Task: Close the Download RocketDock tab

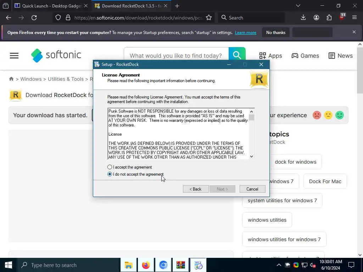Action: (x=166, y=6)
